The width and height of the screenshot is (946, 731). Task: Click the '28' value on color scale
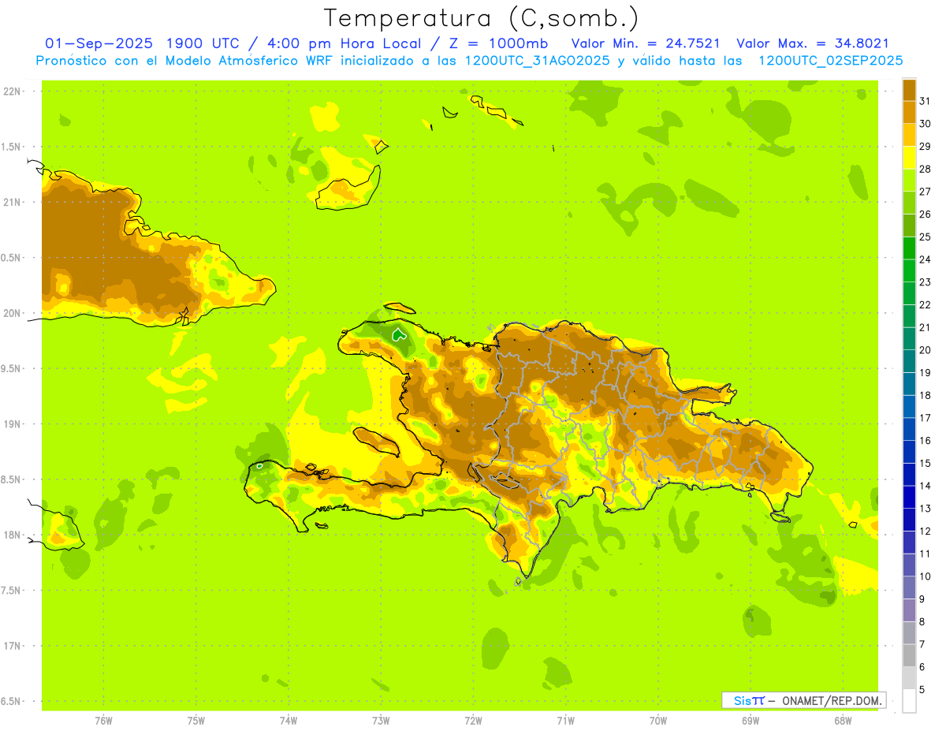[926, 169]
